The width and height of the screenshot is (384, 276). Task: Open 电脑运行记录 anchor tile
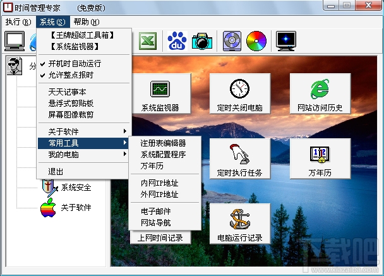240,224
